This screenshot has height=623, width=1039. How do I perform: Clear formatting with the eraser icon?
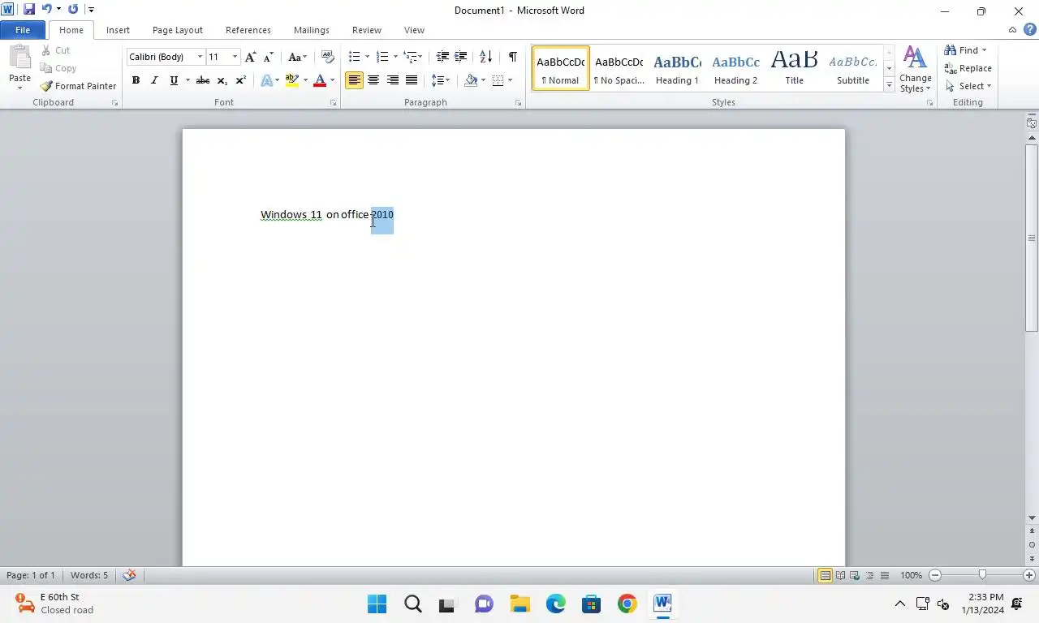[328, 57]
